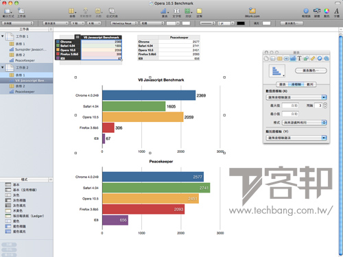
Task: Switch inspector to Document icon
Action: (x=266, y=58)
